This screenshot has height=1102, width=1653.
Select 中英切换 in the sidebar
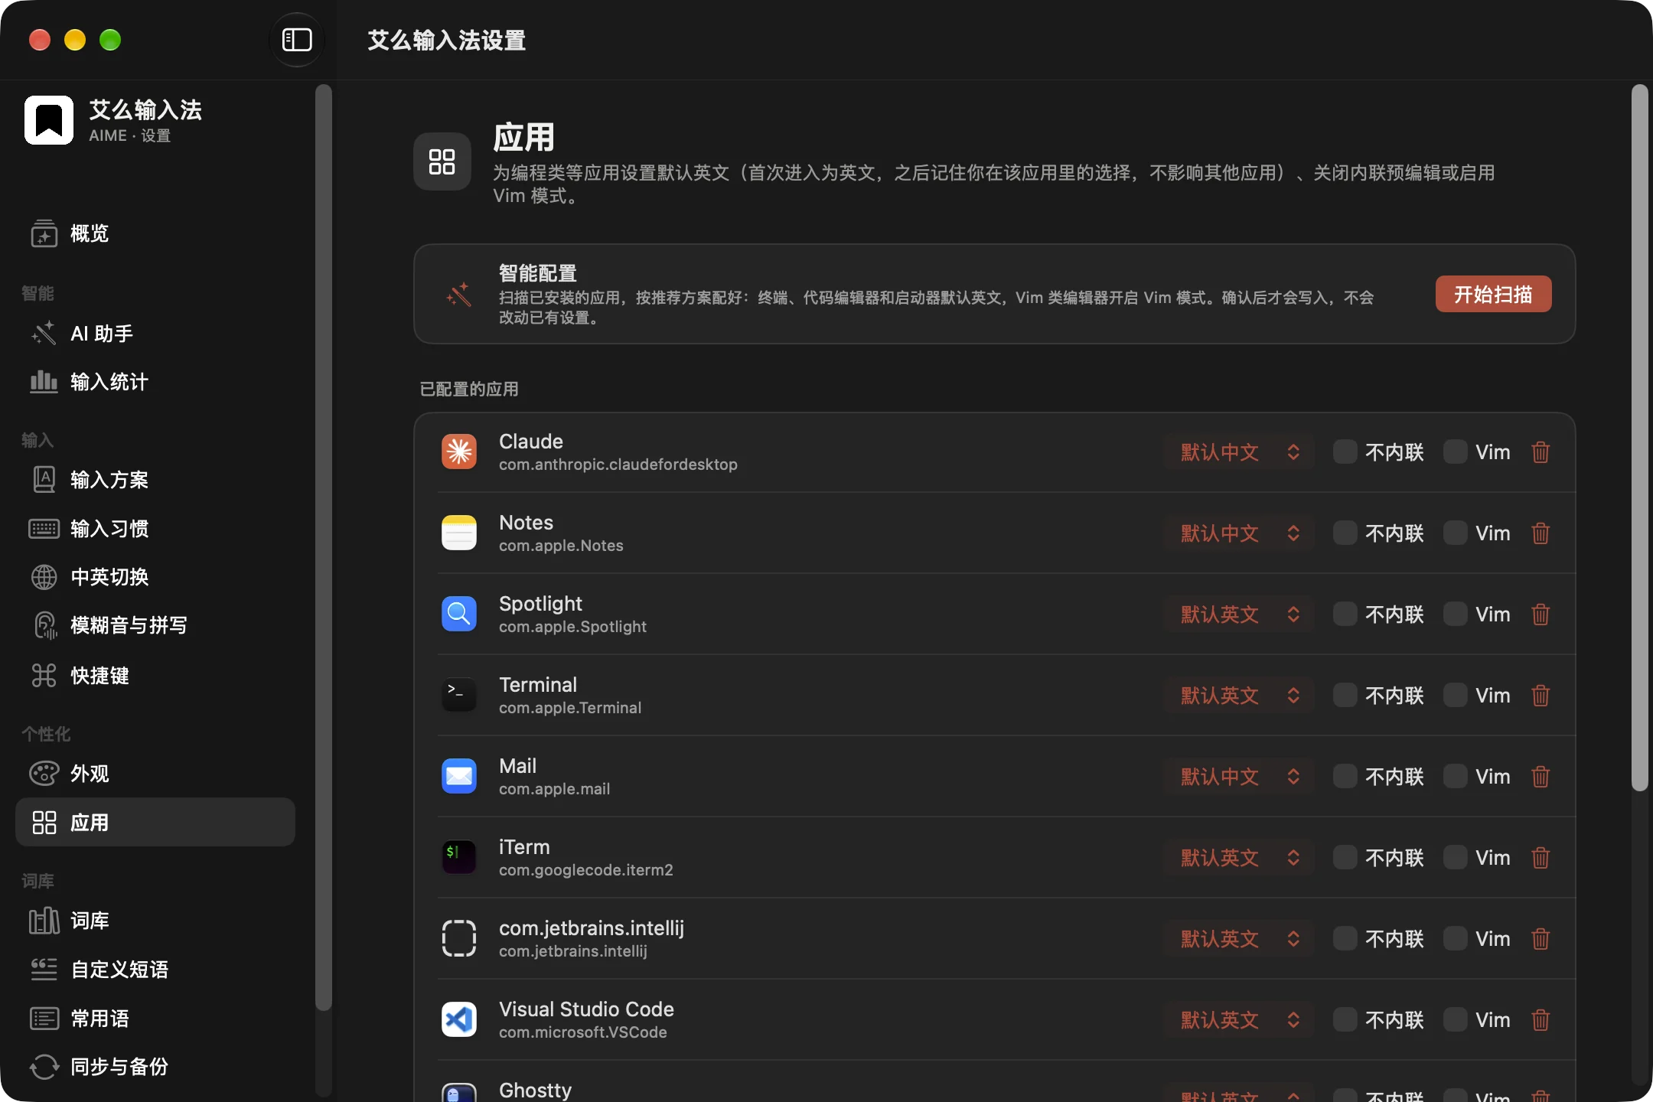point(155,577)
